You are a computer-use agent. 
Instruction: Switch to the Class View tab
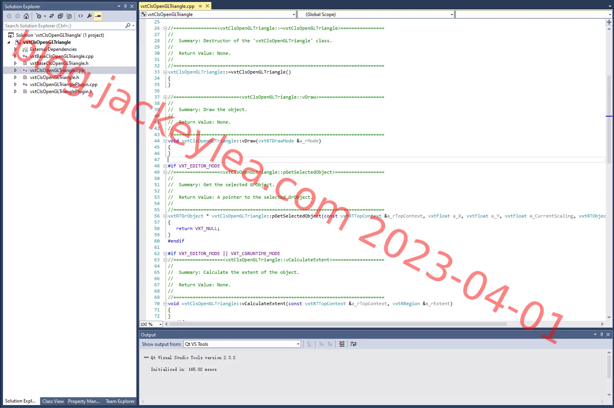[53, 401]
